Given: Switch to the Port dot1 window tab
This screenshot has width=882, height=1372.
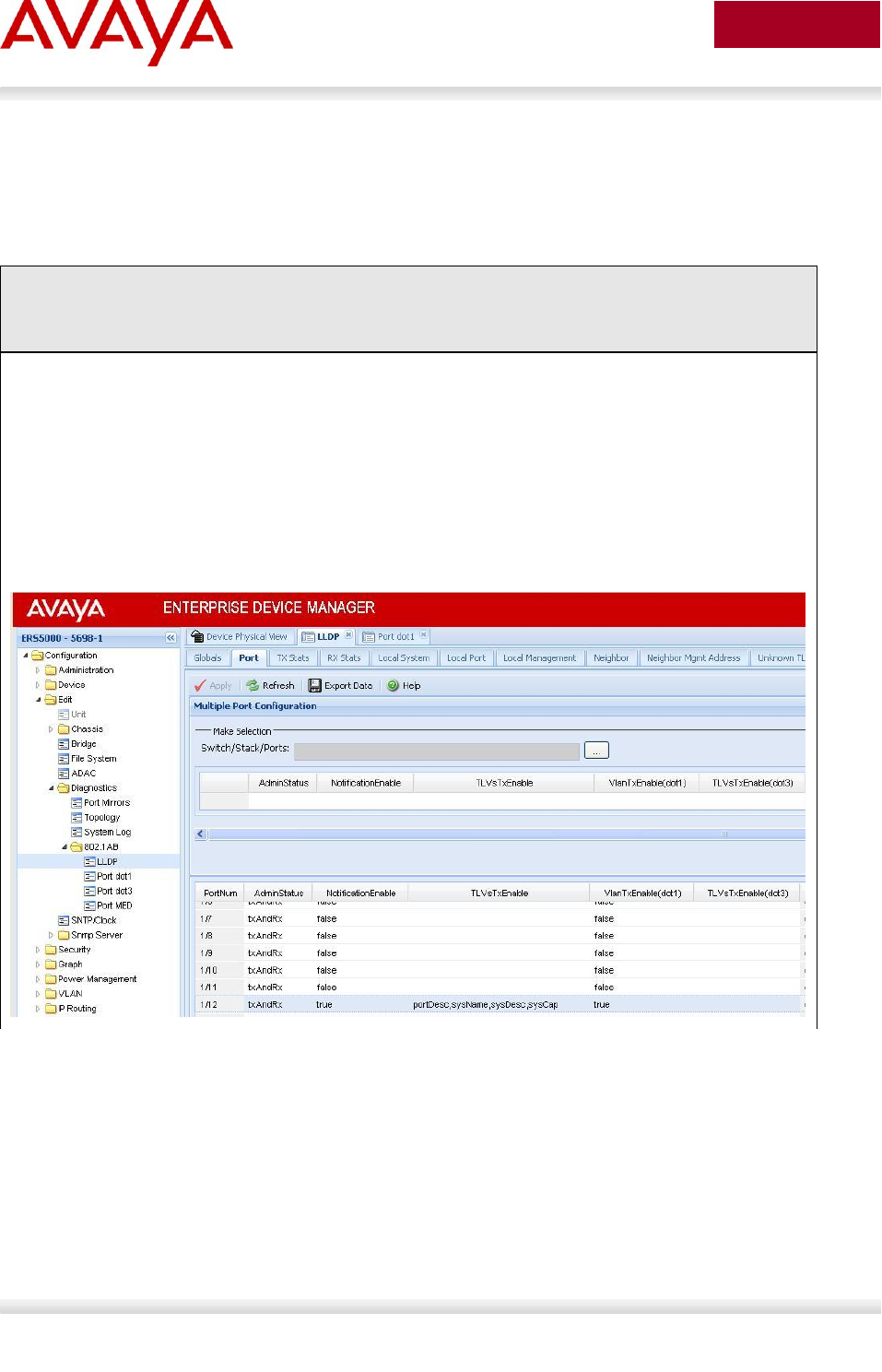Looking at the screenshot, I should coord(394,636).
